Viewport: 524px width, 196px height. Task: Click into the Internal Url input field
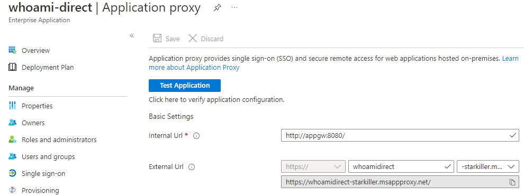coord(400,136)
